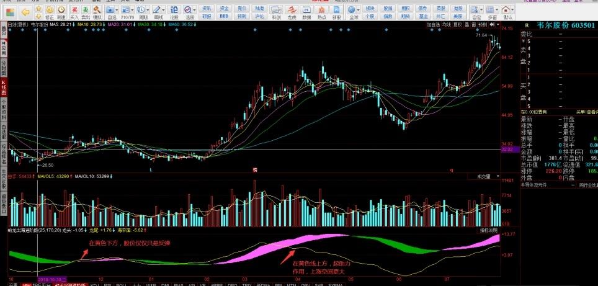Image resolution: width=598 pixels, height=286 pixels.
Task: Open the 修正 tool icon
Action: pyautogui.click(x=50, y=10)
